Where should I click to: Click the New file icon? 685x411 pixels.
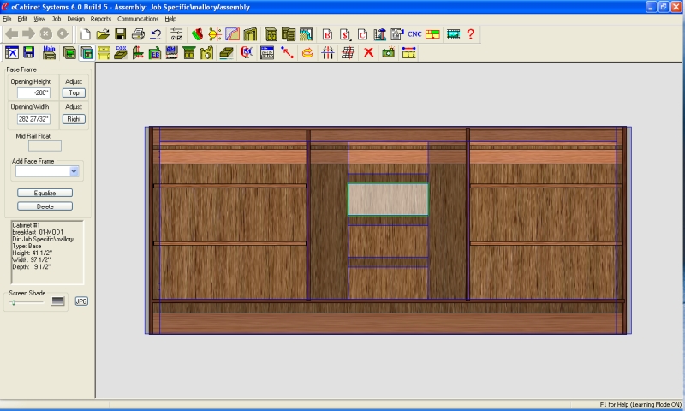point(86,34)
